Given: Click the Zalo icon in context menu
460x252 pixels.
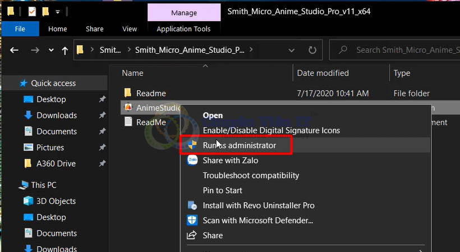Looking at the screenshot, I should (x=192, y=160).
